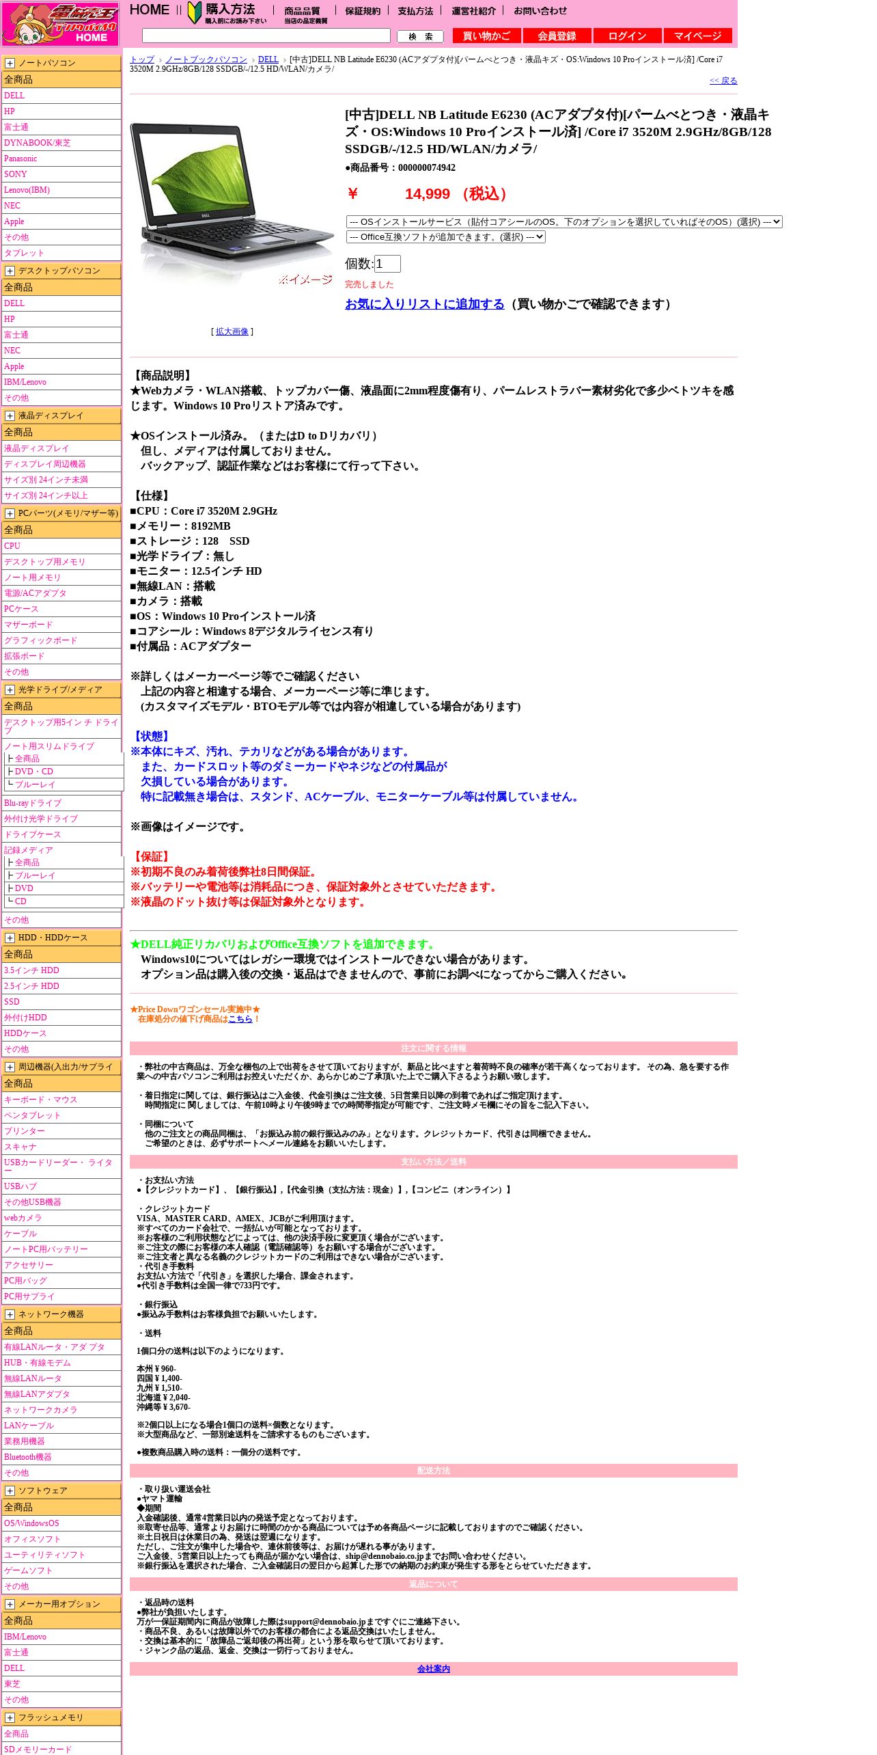
Task: Expand the ノートパソコン plus icon
Action: coord(10,63)
